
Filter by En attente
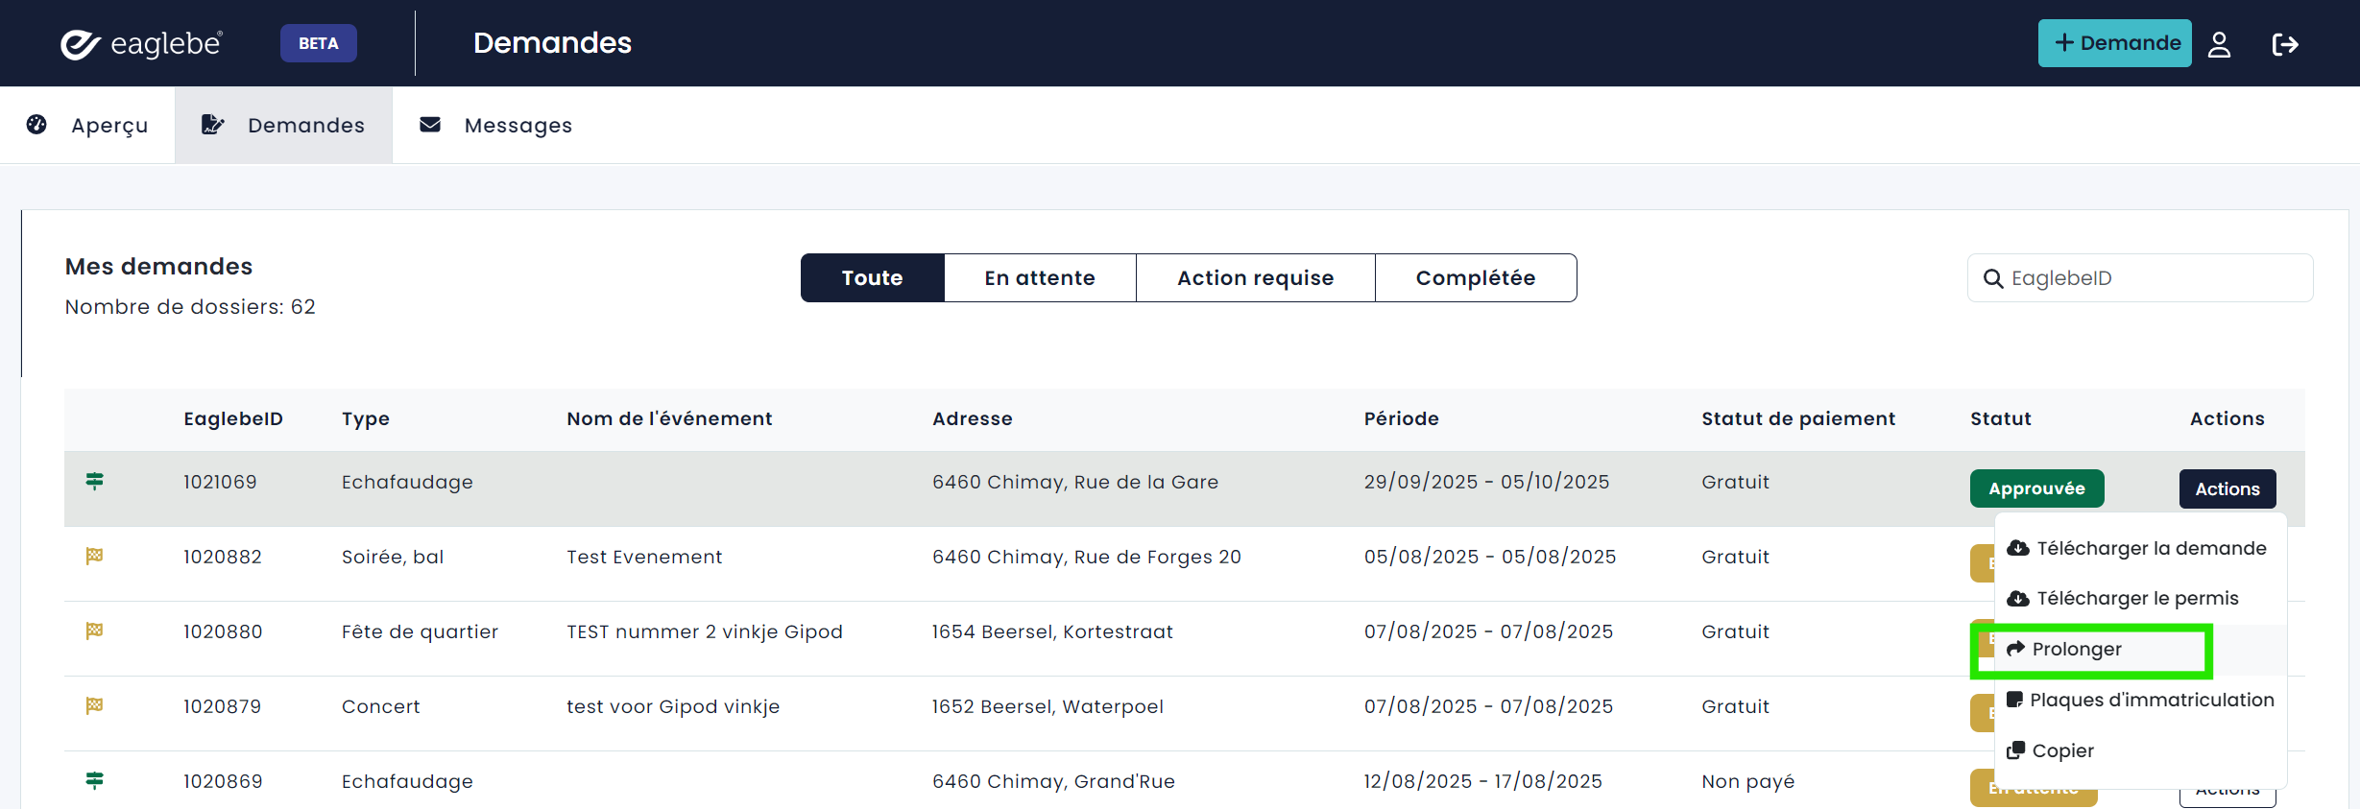(x=1040, y=278)
